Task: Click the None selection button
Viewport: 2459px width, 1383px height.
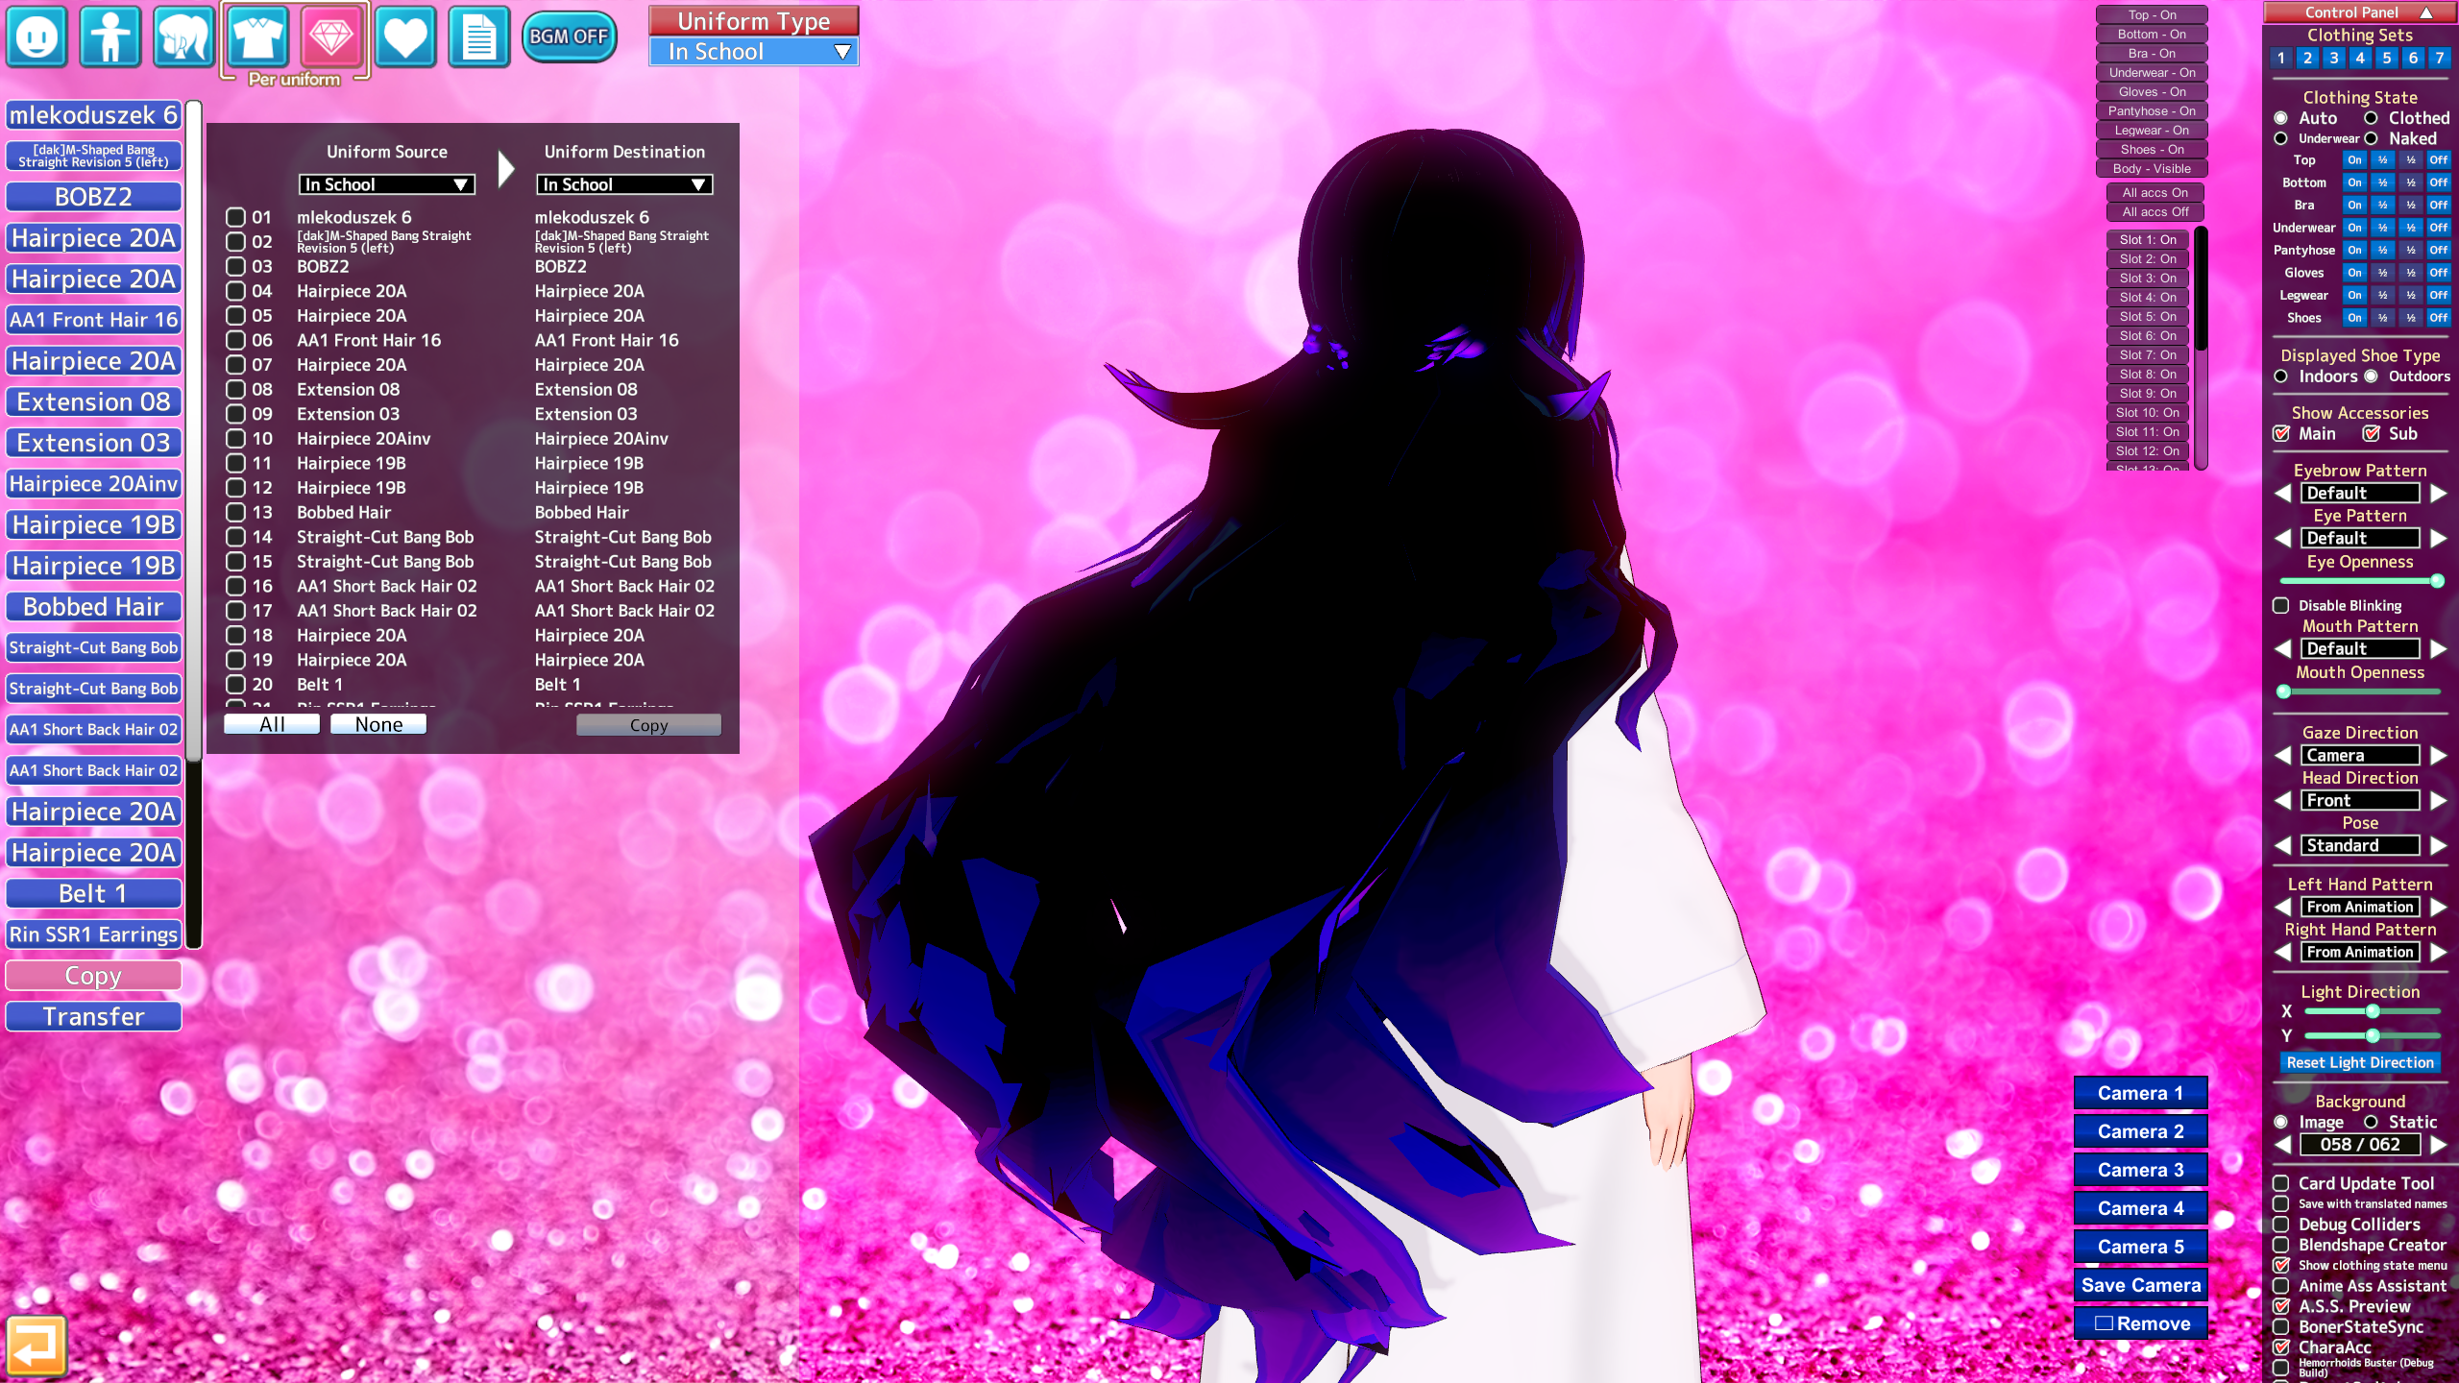Action: click(378, 724)
